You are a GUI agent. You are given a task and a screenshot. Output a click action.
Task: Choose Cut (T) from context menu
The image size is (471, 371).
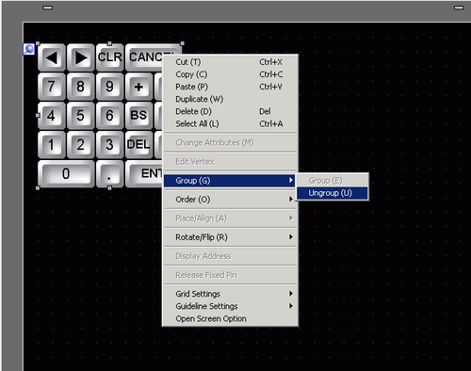(x=230, y=62)
